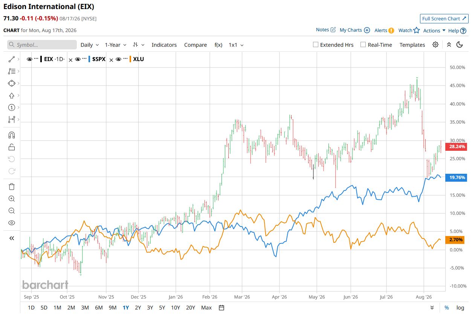Select the 6M time range
Screen dimensions: 472x314
99,308
